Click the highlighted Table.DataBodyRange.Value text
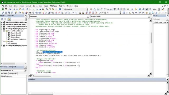This screenshot has width=169, height=95. [53, 52]
